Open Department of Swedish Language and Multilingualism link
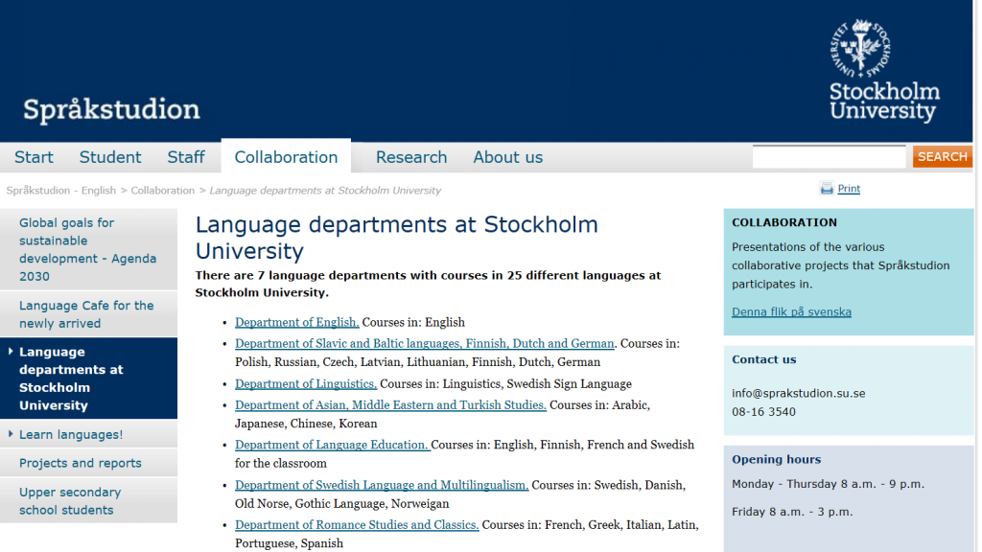The height and width of the screenshot is (552, 982). click(x=382, y=485)
